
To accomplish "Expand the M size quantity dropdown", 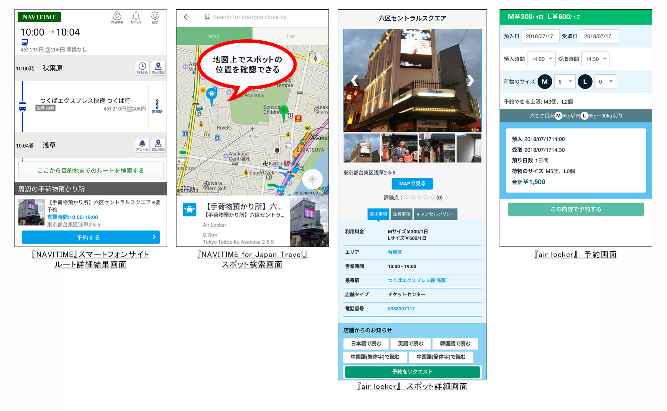I will click(x=565, y=82).
